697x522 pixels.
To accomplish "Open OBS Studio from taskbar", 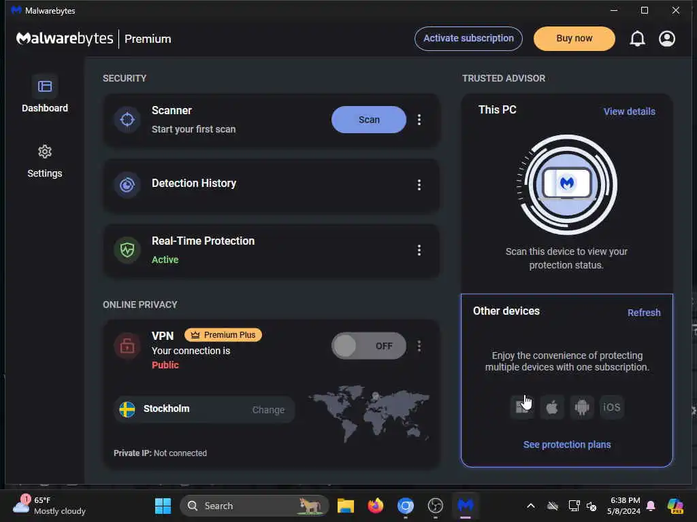I will coord(435,506).
